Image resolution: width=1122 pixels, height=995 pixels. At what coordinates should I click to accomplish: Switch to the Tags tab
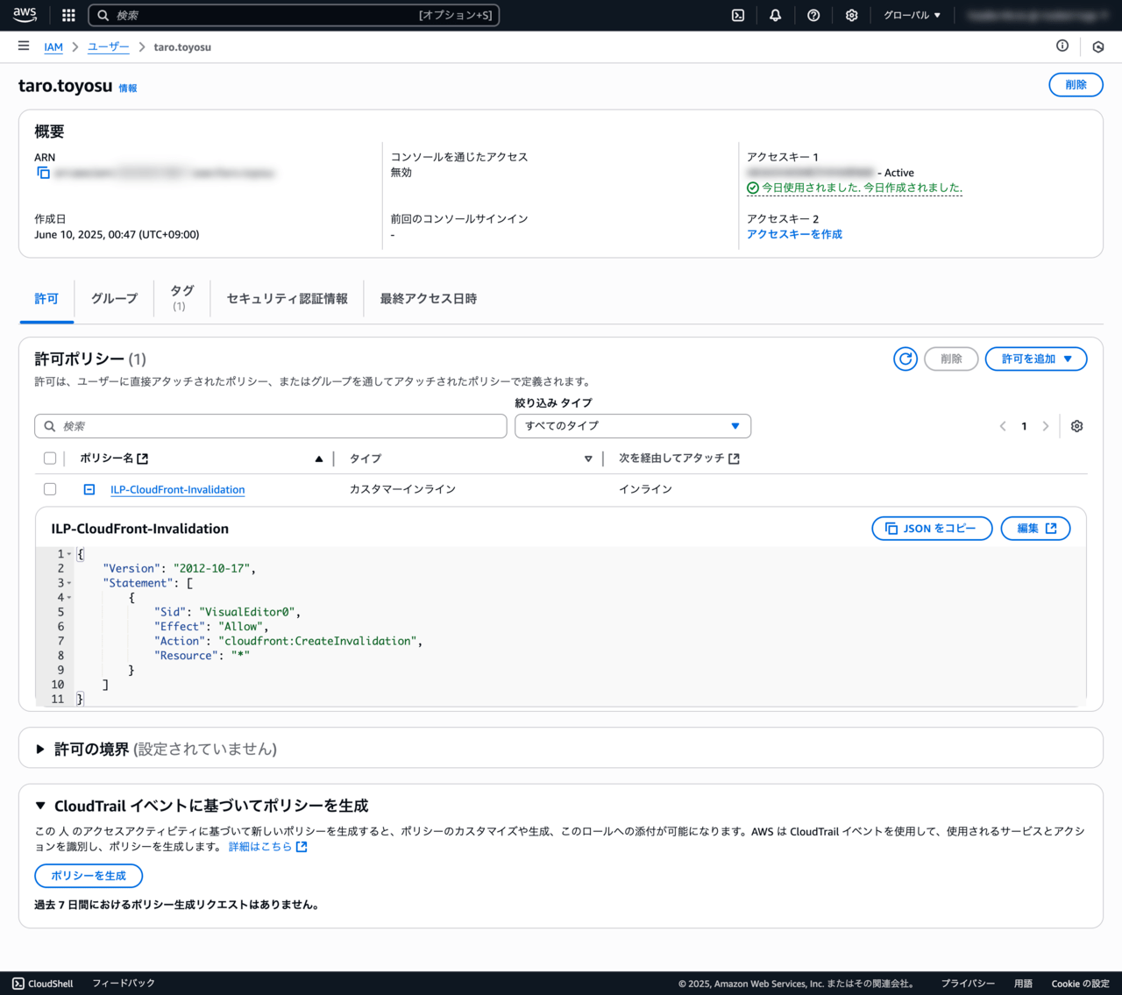(x=181, y=298)
